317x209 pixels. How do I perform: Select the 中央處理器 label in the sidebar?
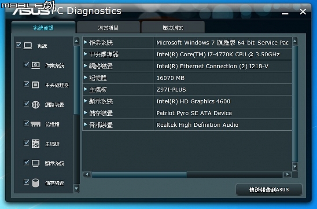pyautogui.click(x=57, y=85)
